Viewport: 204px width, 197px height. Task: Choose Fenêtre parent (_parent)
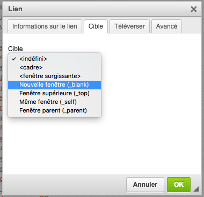[55, 110]
